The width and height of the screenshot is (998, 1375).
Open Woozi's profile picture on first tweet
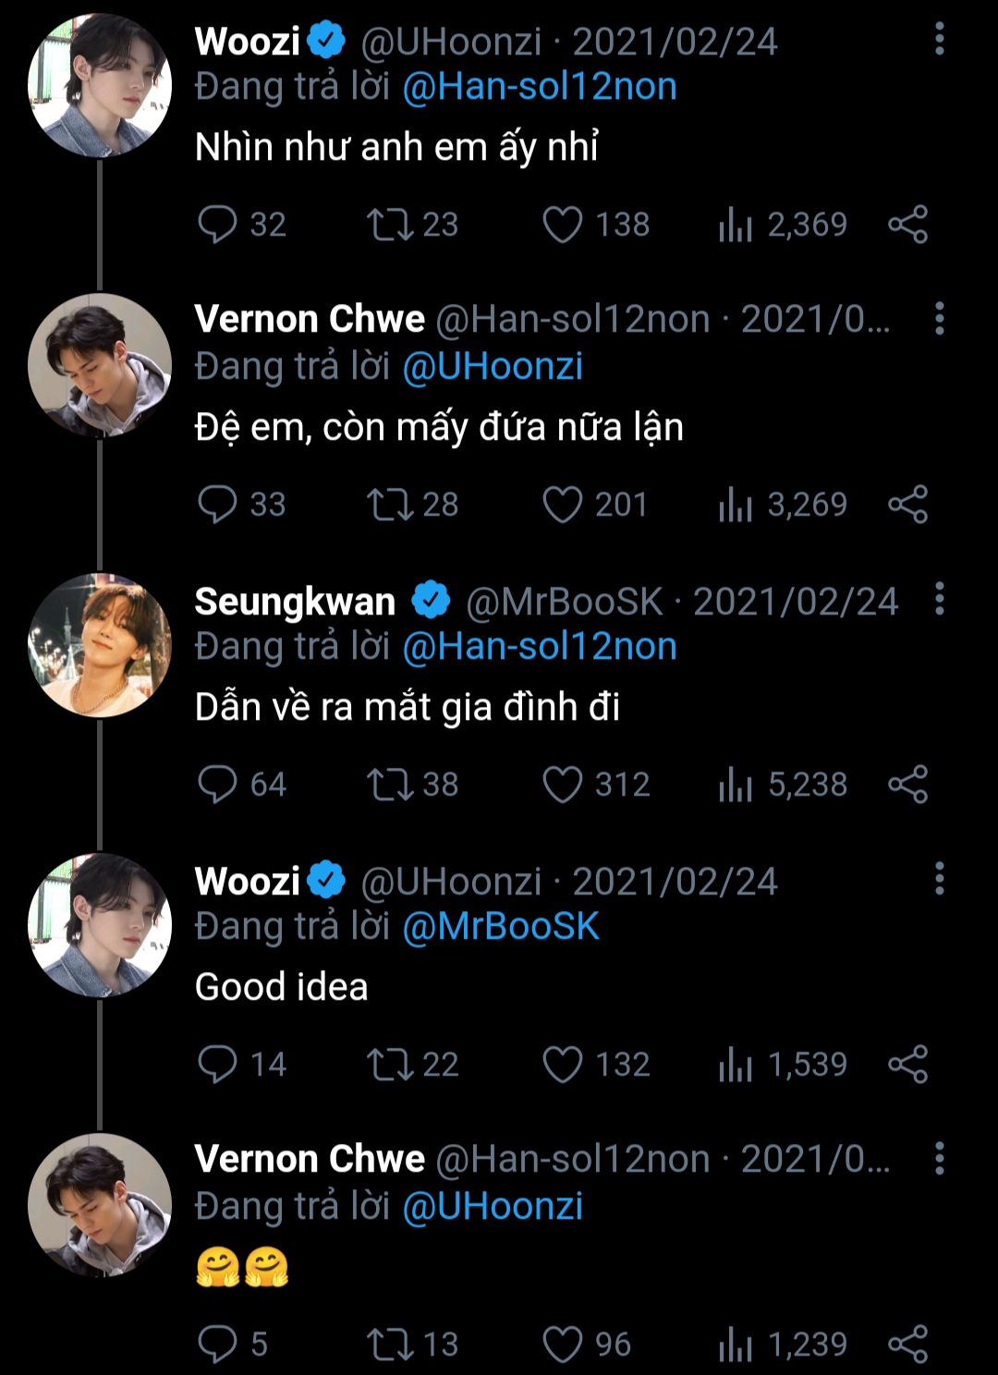[100, 85]
